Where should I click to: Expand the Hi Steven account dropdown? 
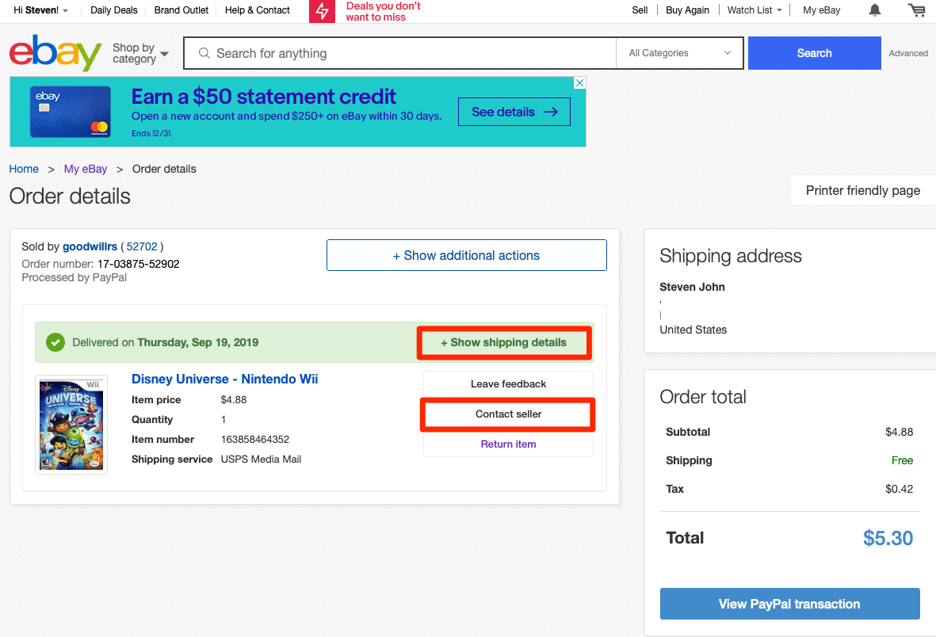tap(40, 10)
